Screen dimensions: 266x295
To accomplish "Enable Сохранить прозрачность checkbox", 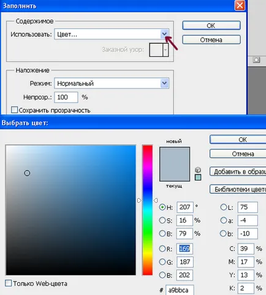I will 14,110.
